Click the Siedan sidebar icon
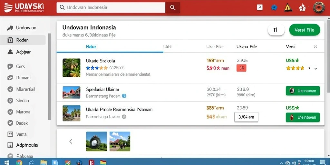Image resolution: width=330 pixels, height=165 pixels. pyautogui.click(x=10, y=101)
